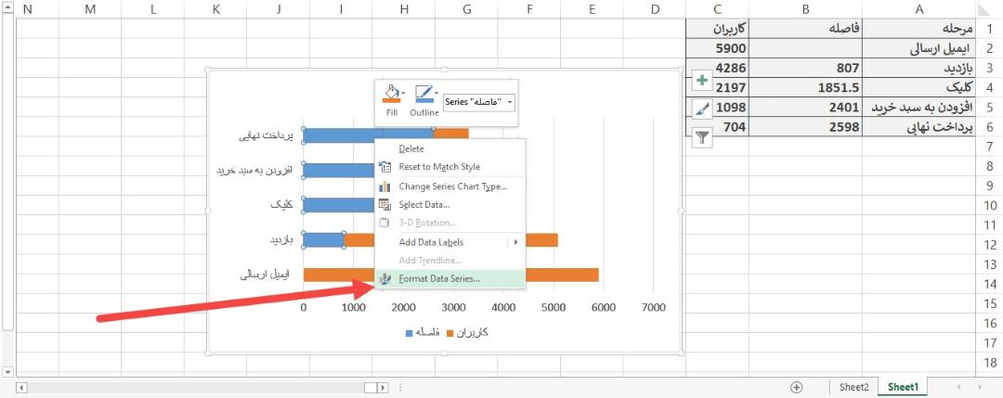
Task: Open the Series selection combo box
Action: 478,102
